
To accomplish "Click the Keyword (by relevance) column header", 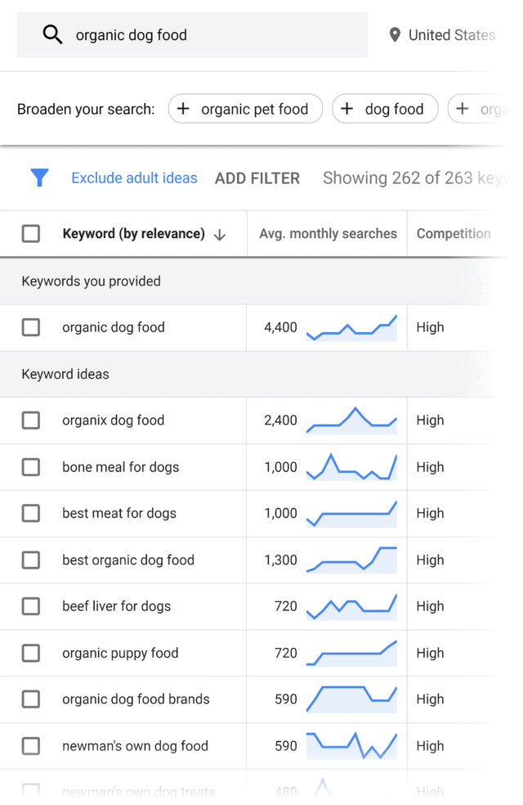I will [x=133, y=234].
